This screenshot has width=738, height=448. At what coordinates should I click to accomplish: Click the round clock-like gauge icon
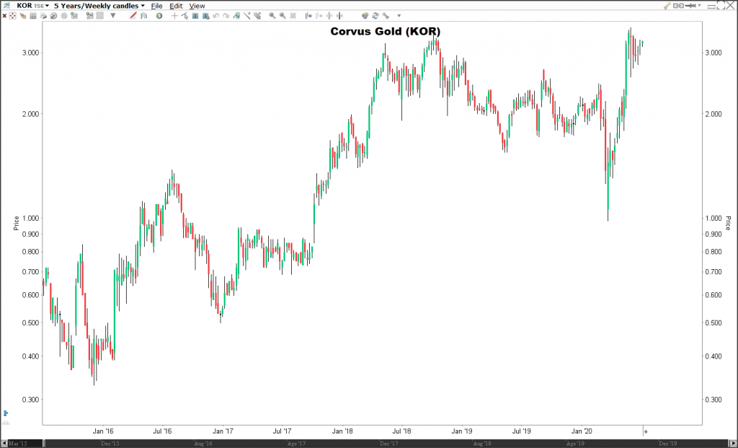coord(53,16)
